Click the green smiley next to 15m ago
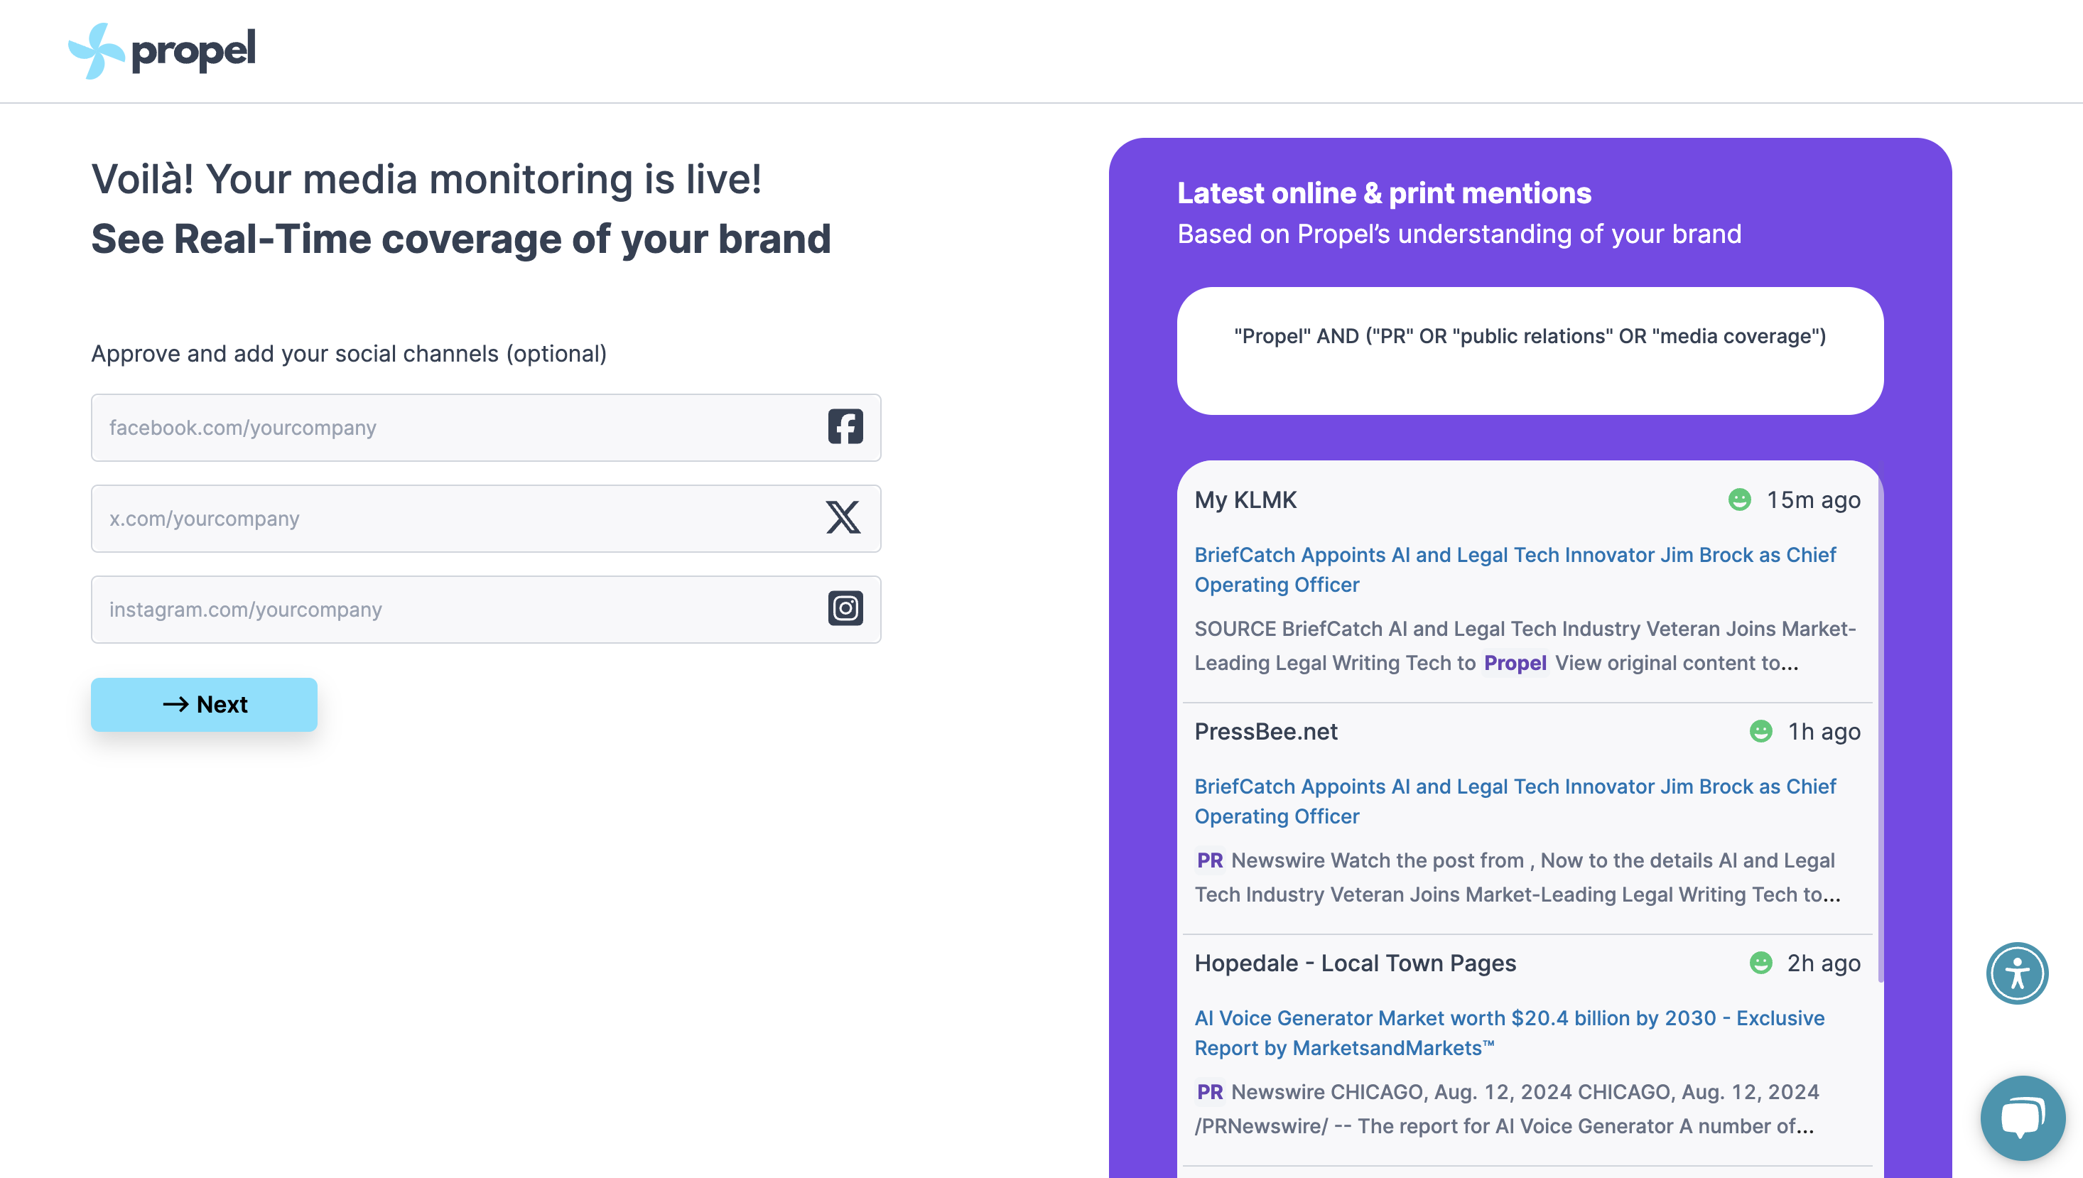 coord(1739,500)
